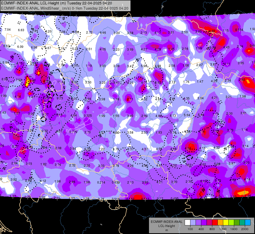Screen dimensions: 255x234
Task: Click the lime green legend swatch
Action: [x=231, y=222]
